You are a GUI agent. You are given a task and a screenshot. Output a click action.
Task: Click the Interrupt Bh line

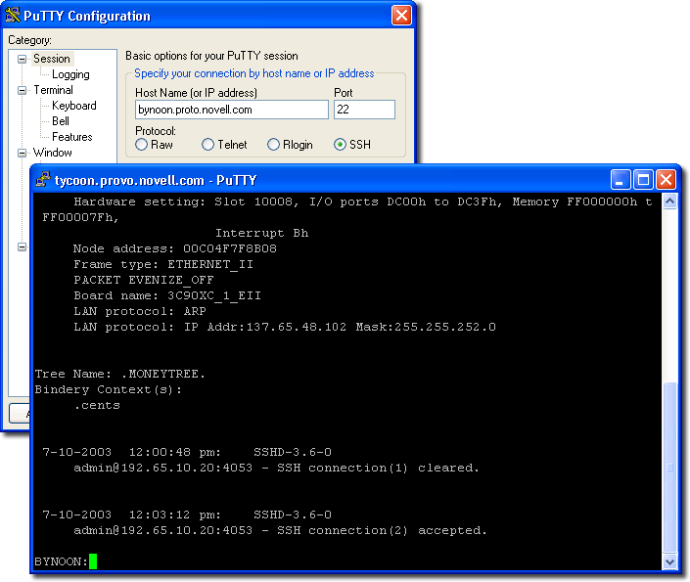tap(261, 233)
